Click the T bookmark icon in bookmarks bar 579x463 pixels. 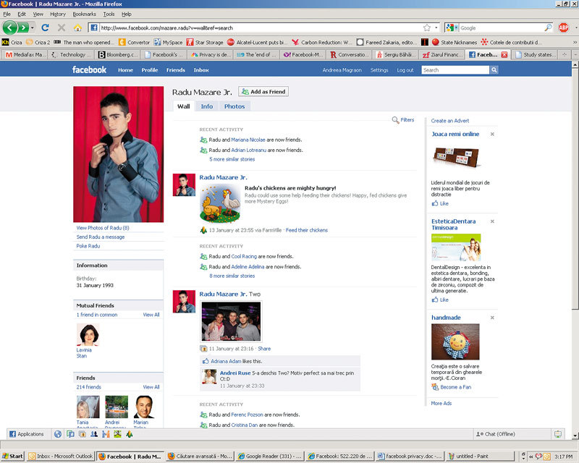[425, 42]
